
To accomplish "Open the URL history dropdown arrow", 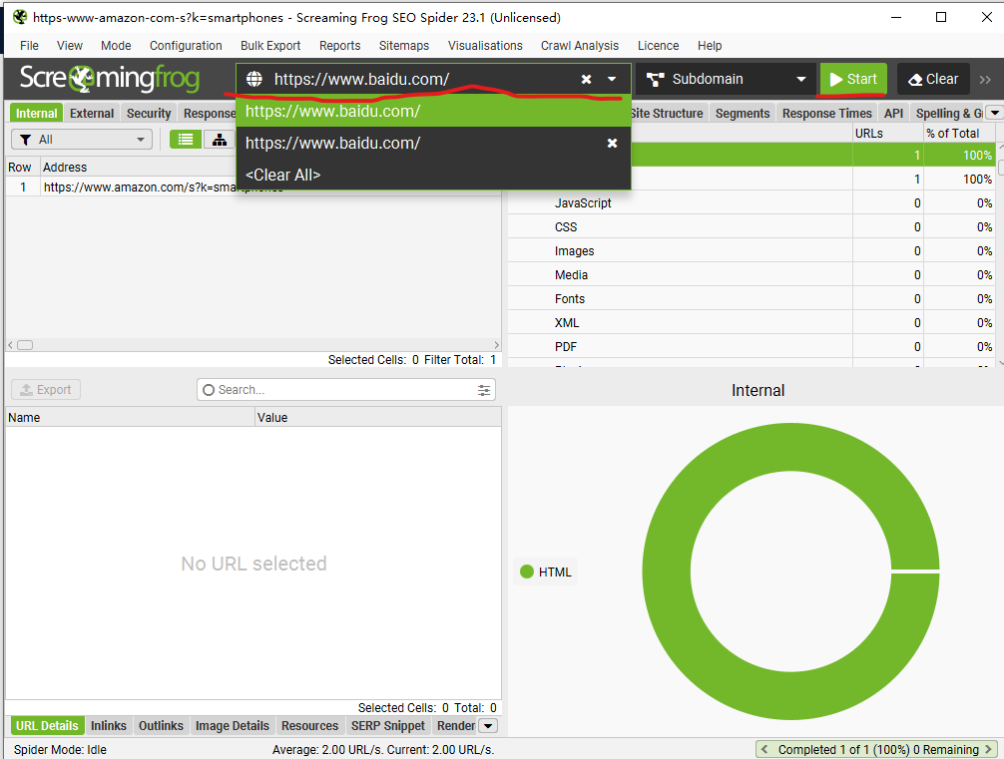I will tap(612, 80).
